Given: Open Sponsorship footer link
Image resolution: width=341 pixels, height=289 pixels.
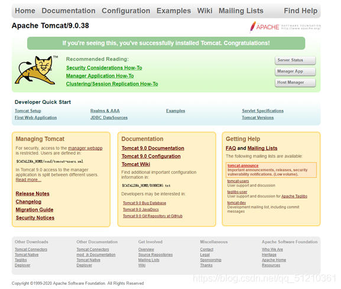Looking at the screenshot, I should [211, 260].
